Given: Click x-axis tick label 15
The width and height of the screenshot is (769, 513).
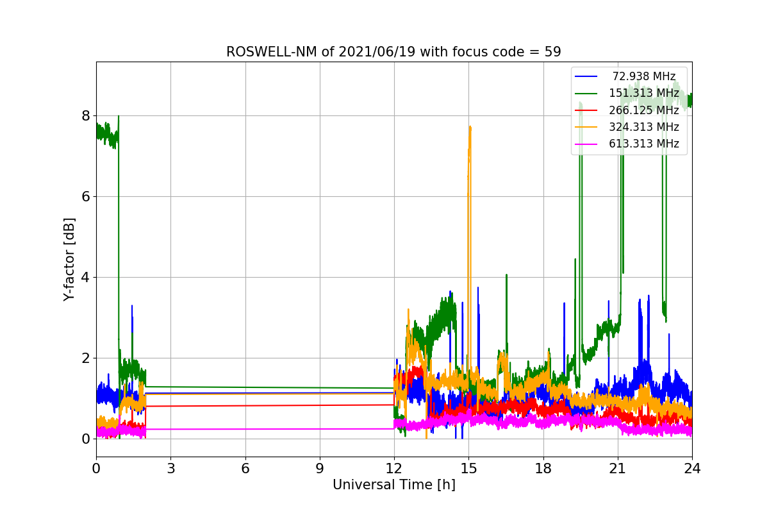Looking at the screenshot, I should [x=468, y=469].
